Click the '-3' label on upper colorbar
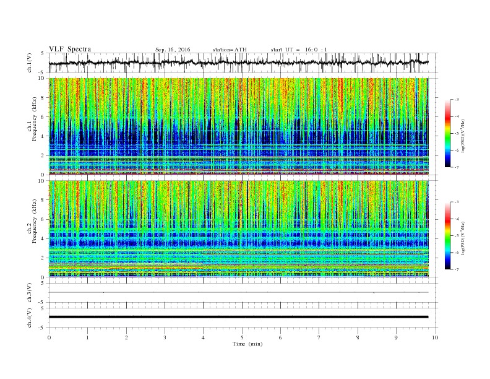The width and height of the screenshot is (490, 379). pyautogui.click(x=456, y=100)
